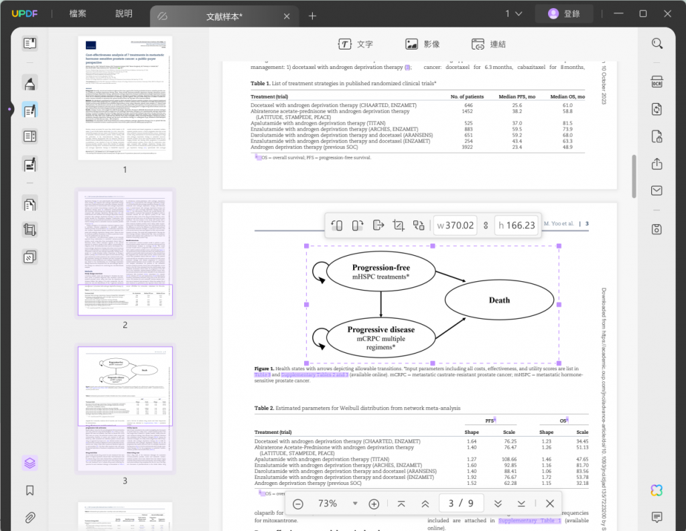
Task: Open the Fill and Sign tool
Action: pyautogui.click(x=29, y=165)
